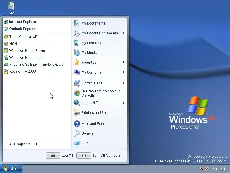Image resolution: width=230 pixels, height=173 pixels.
Task: Click the MSN text label
Action: [x=13, y=44]
